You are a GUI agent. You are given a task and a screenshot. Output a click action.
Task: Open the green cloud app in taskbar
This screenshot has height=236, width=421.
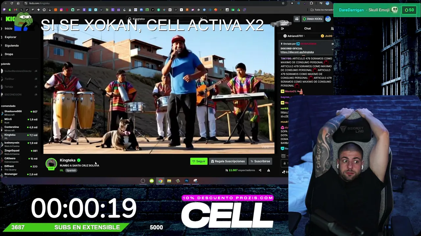152,181
